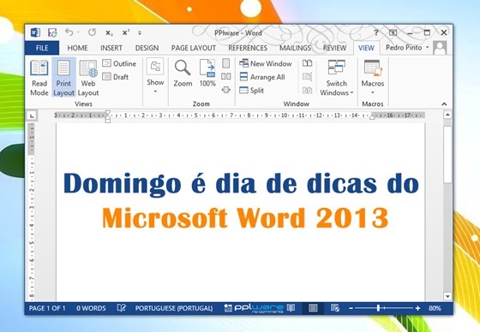Toggle Synchronous Scrolling icon

point(307,76)
